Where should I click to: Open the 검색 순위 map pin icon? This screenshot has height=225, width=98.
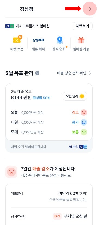[x=60, y=40]
